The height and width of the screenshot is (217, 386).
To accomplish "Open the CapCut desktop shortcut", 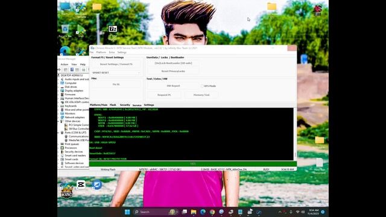I will coord(81,184).
